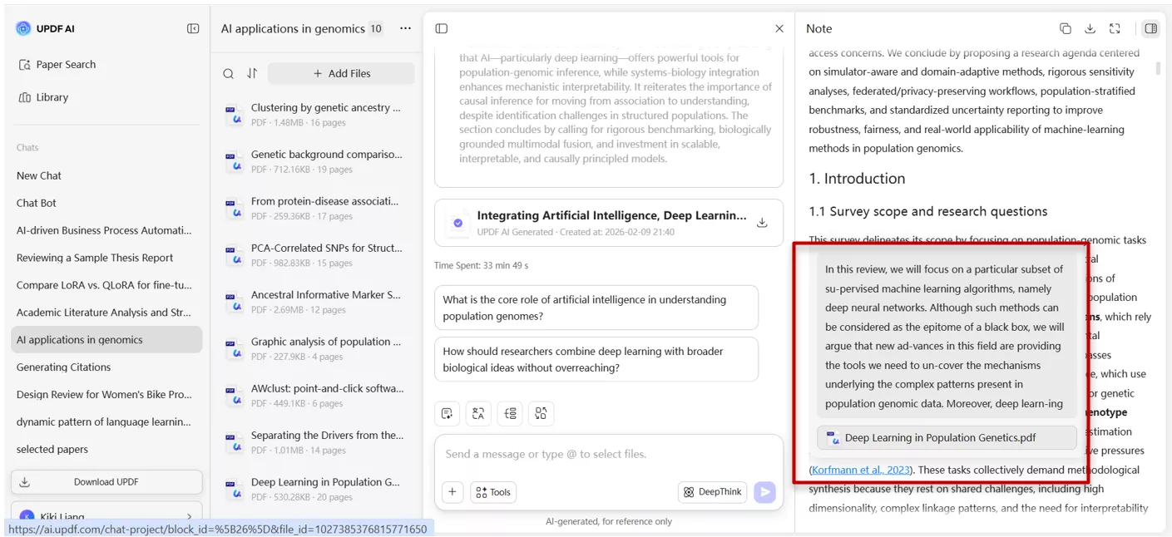The width and height of the screenshot is (1172, 537).
Task: Open the more options menu beside chat title
Action: (405, 28)
